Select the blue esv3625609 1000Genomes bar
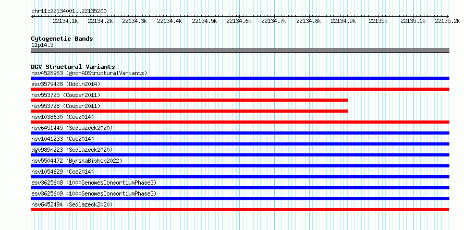Screen dimensions: 464x230 tap(240, 199)
